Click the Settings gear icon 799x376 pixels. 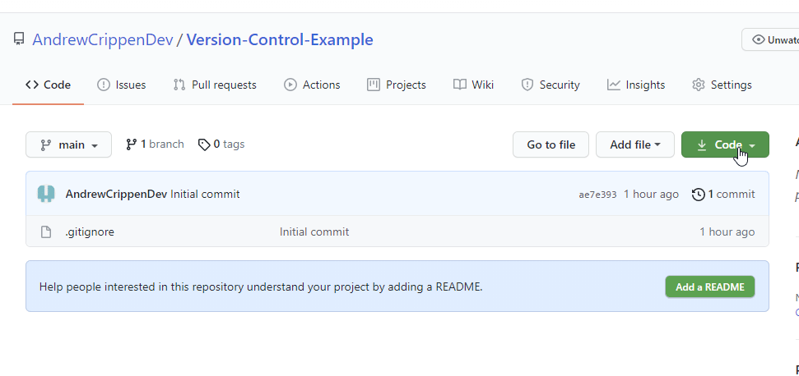click(x=698, y=85)
